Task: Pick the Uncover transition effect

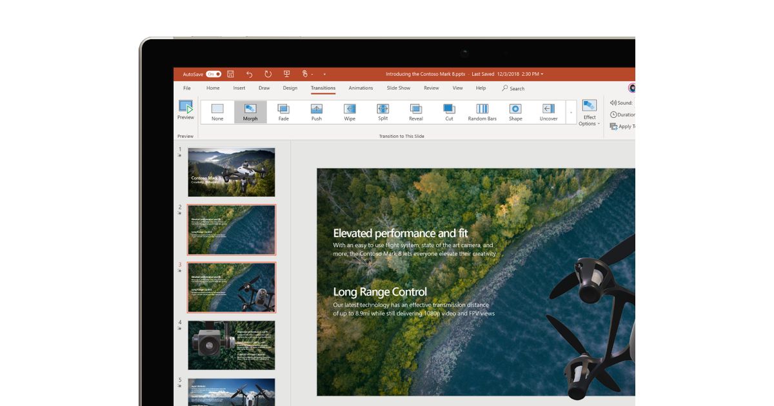Action: tap(548, 111)
